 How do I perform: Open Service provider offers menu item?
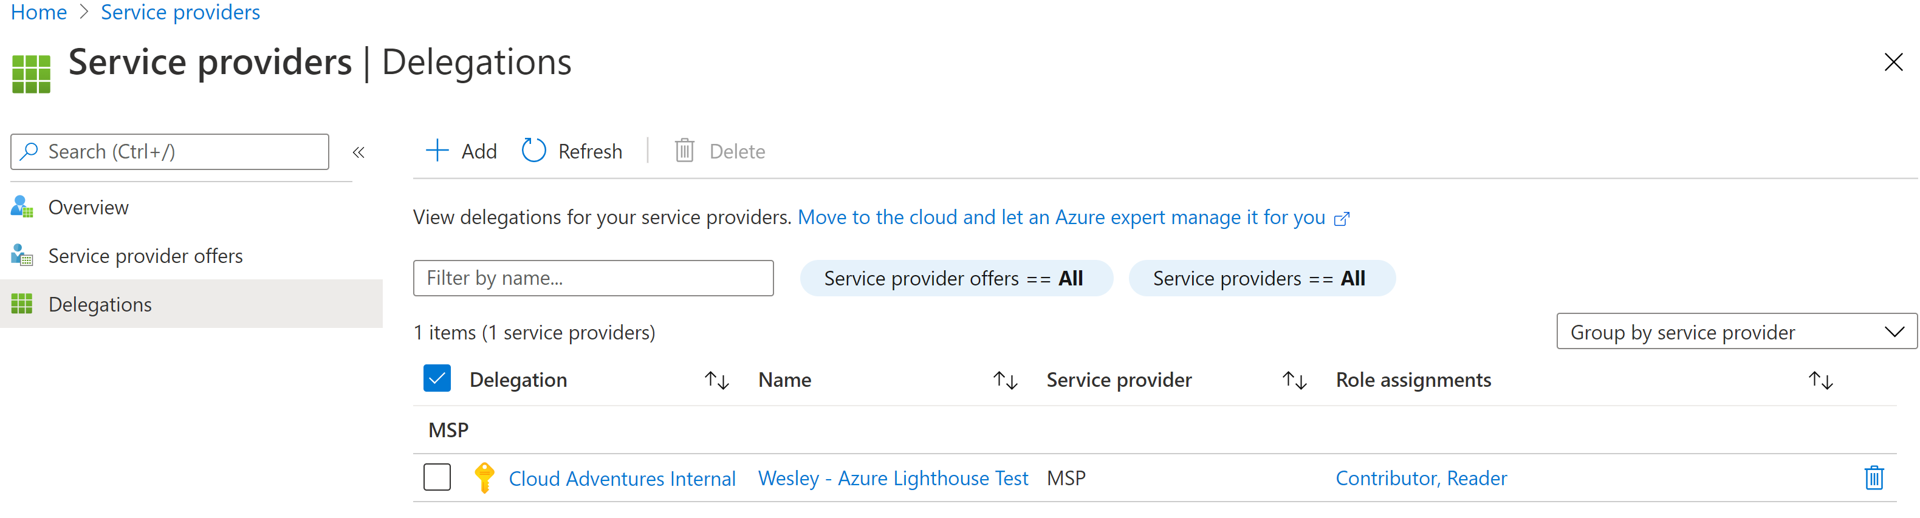point(191,256)
